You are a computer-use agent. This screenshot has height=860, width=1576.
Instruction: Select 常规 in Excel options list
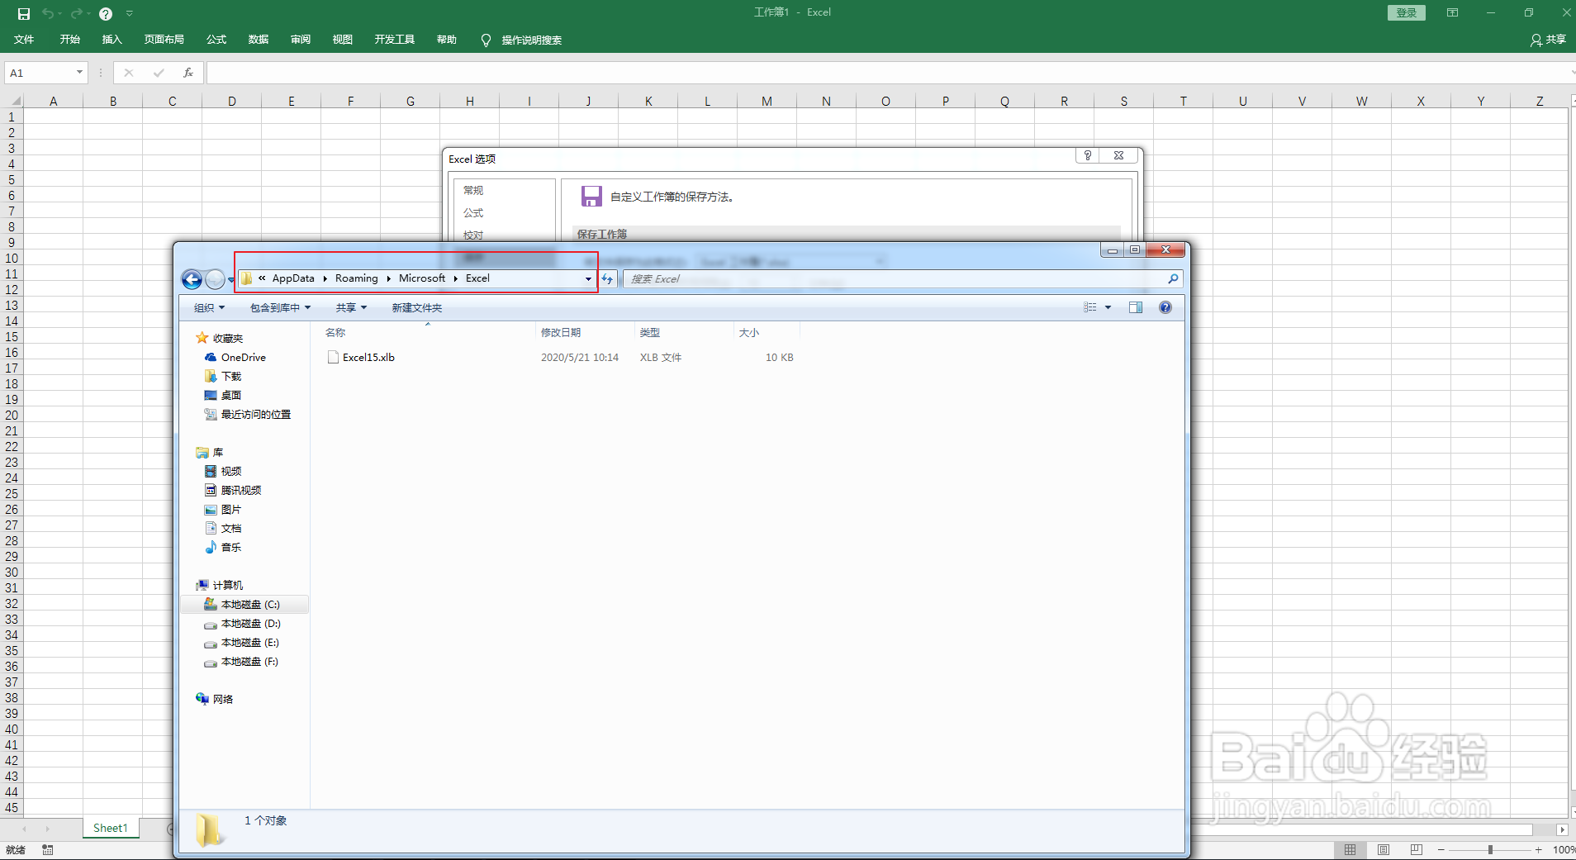click(473, 190)
